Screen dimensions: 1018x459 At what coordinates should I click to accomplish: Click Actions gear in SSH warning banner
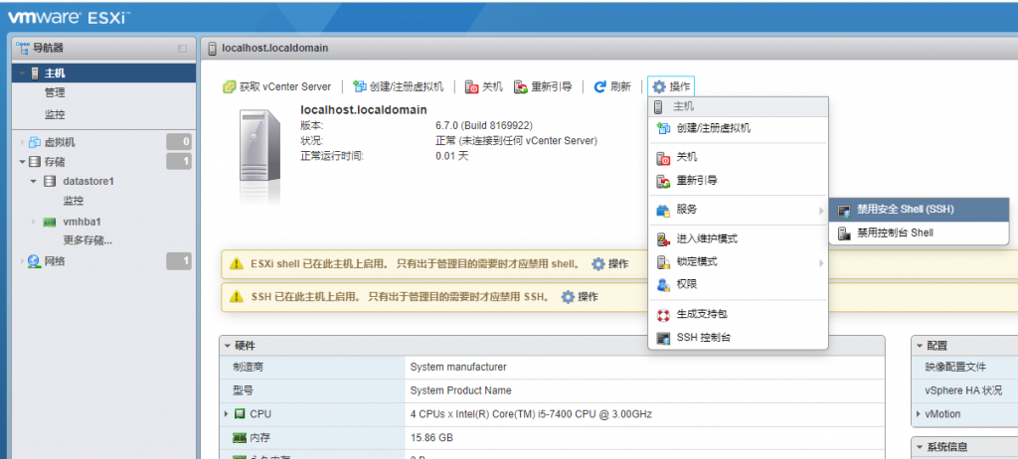(x=580, y=297)
